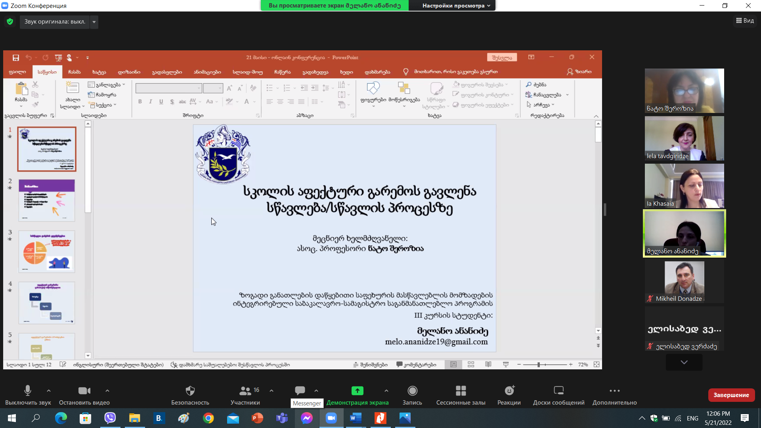Expand video options arrow
The image size is (761, 428).
[x=107, y=391]
